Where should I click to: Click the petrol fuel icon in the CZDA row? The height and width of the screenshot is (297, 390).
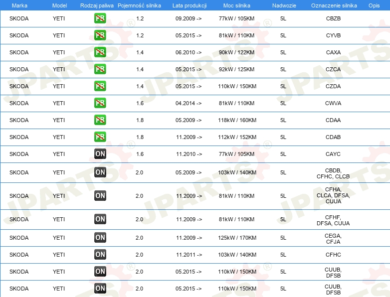point(100,86)
